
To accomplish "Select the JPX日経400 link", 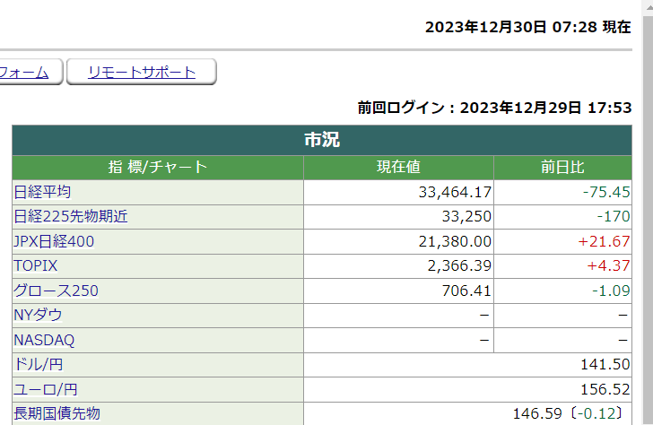I will click(x=54, y=241).
